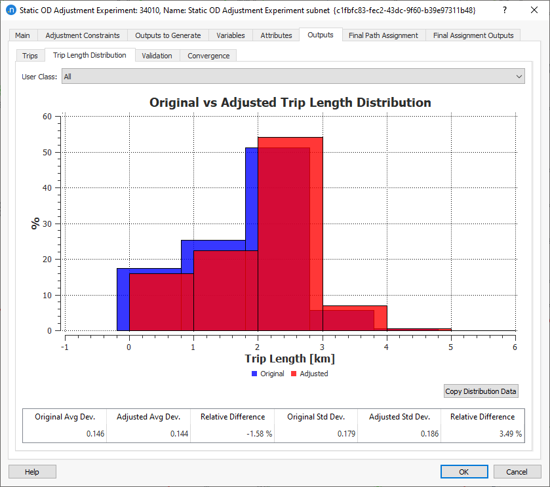The height and width of the screenshot is (487, 550).
Task: Open the Final Path Assignment tab
Action: click(x=383, y=35)
